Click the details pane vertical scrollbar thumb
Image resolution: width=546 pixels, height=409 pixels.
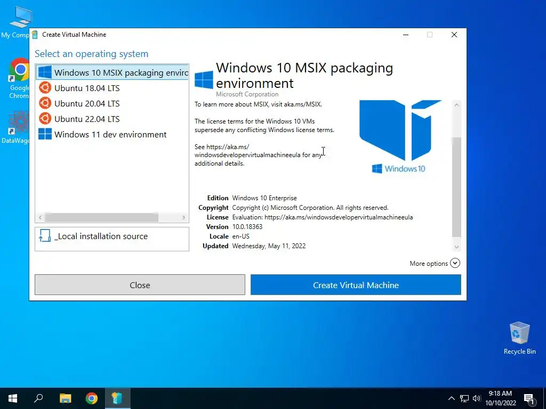pyautogui.click(x=456, y=187)
